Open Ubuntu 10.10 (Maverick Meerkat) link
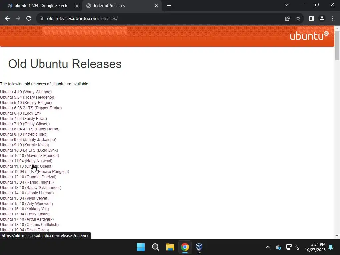 pos(30,156)
